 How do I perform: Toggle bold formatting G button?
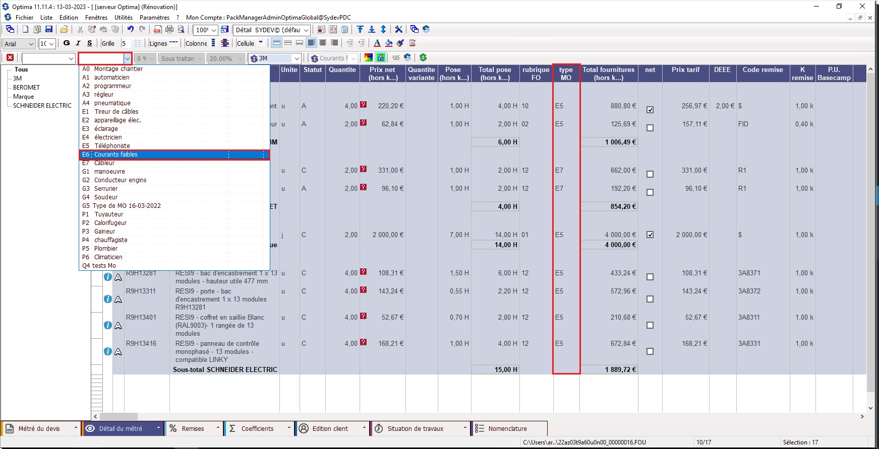coord(67,43)
